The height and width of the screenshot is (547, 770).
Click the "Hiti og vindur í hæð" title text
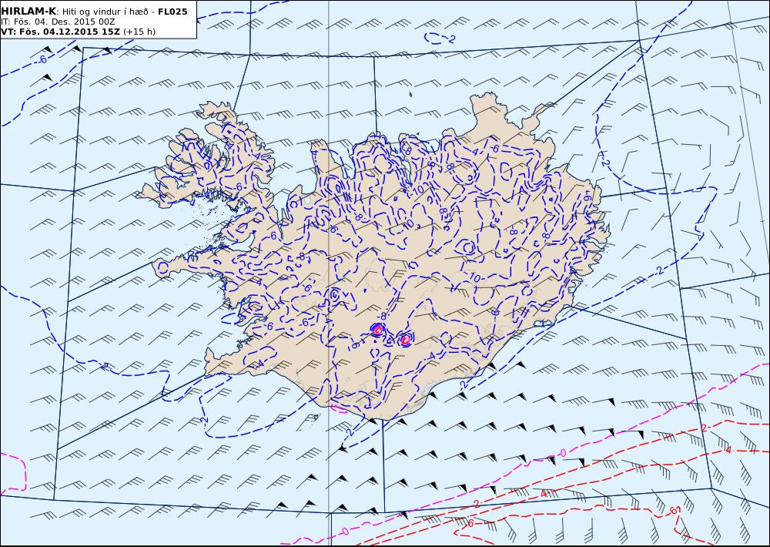click(x=105, y=12)
